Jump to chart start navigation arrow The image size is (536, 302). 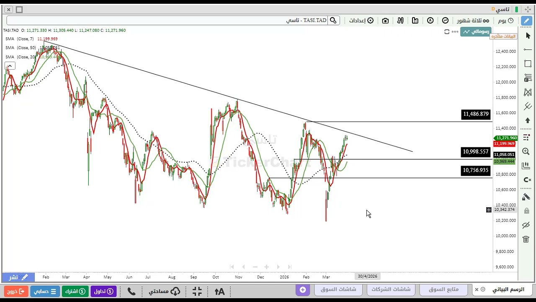click(x=232, y=267)
